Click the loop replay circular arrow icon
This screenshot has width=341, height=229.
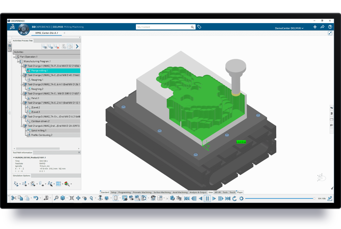tap(234, 199)
